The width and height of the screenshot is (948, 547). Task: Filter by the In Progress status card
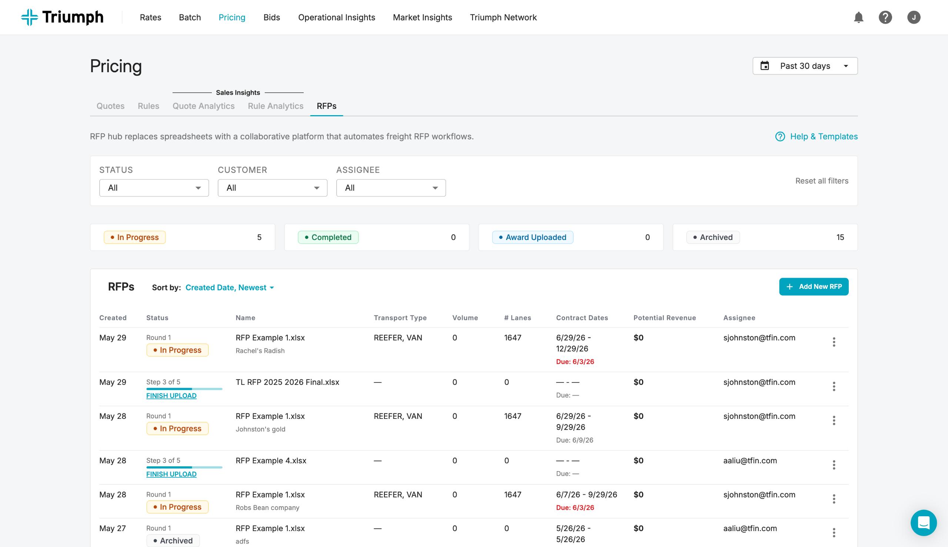pos(183,237)
